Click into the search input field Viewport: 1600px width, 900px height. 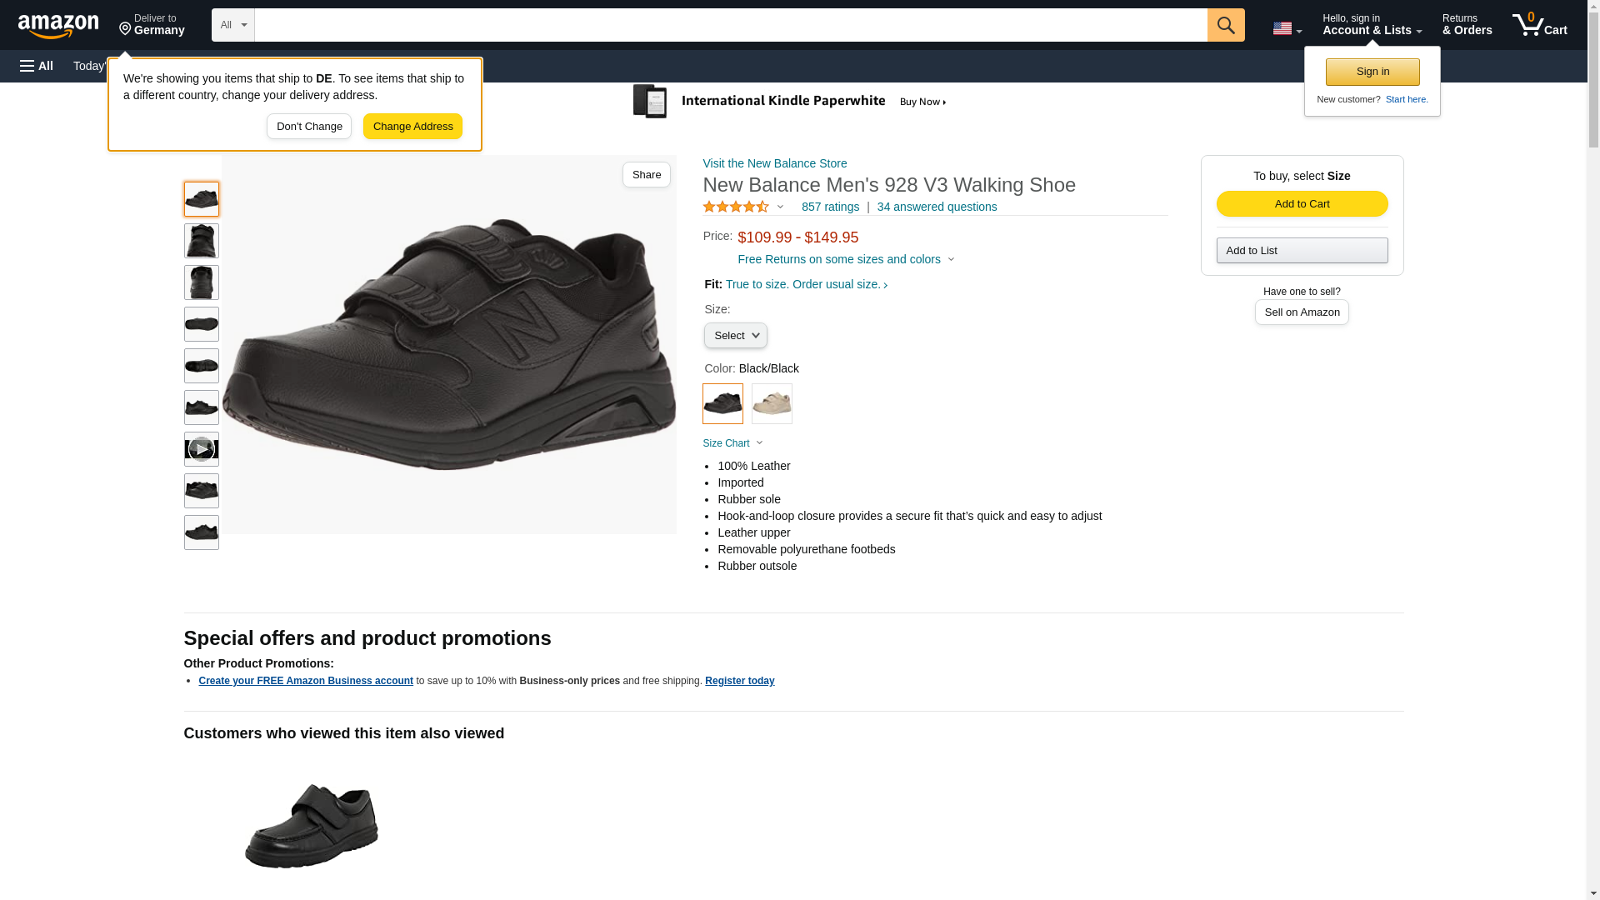(730, 25)
